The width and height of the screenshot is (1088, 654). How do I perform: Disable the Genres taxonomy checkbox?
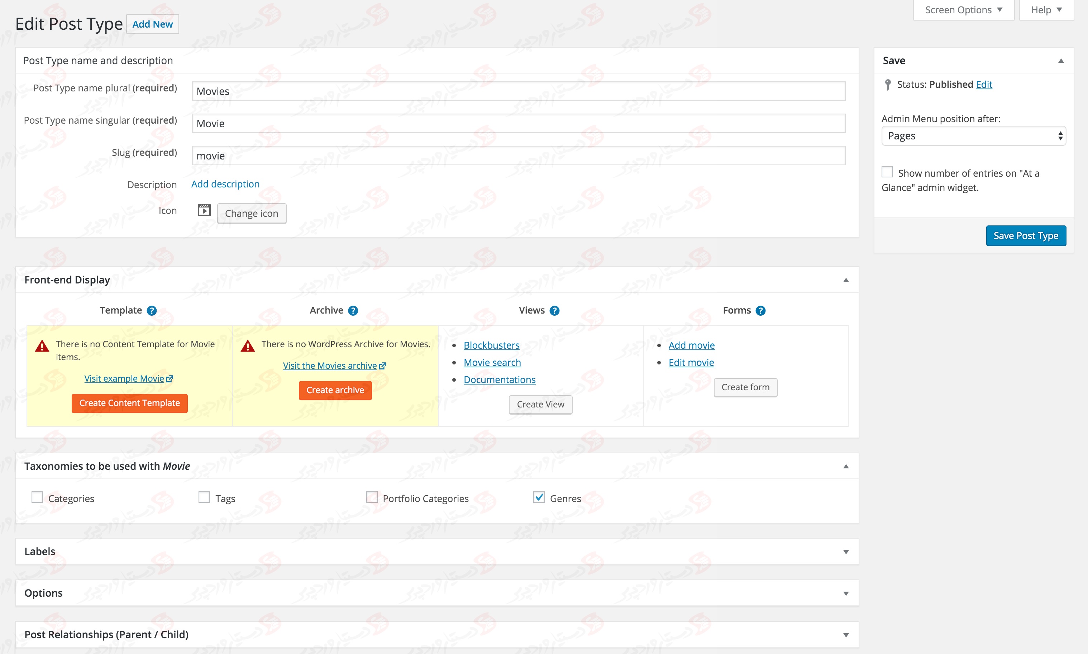pos(539,497)
